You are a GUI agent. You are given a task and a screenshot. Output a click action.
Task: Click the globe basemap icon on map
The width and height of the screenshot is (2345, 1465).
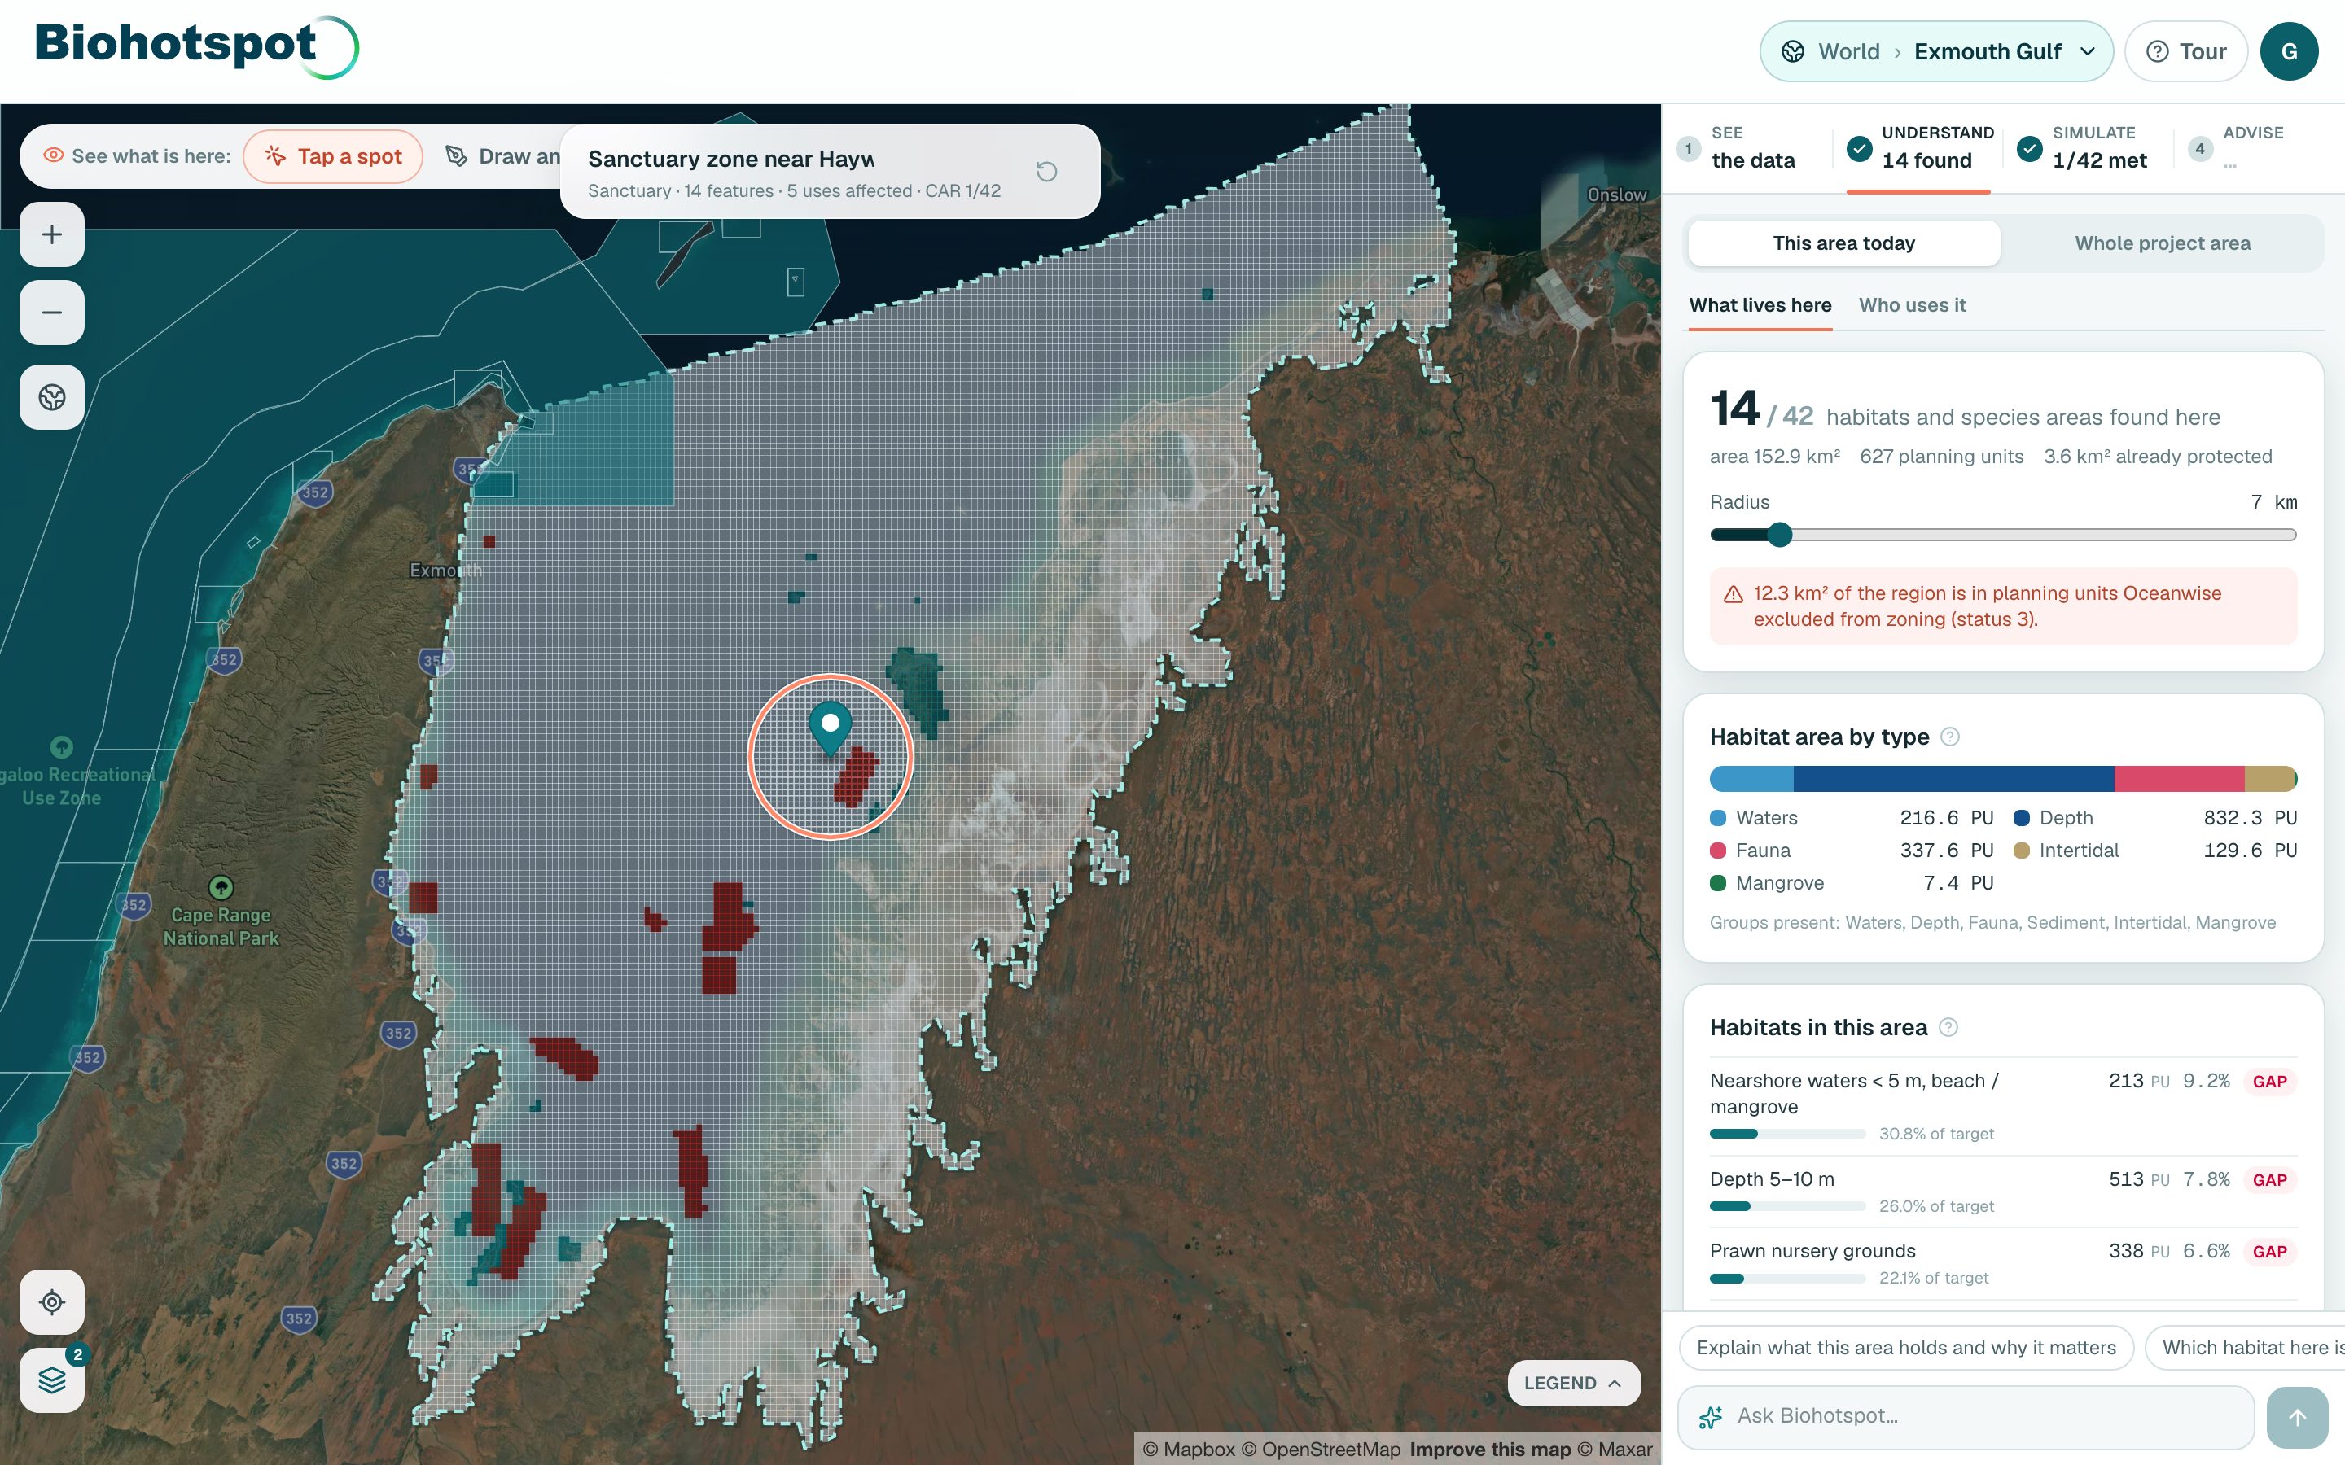(52, 397)
